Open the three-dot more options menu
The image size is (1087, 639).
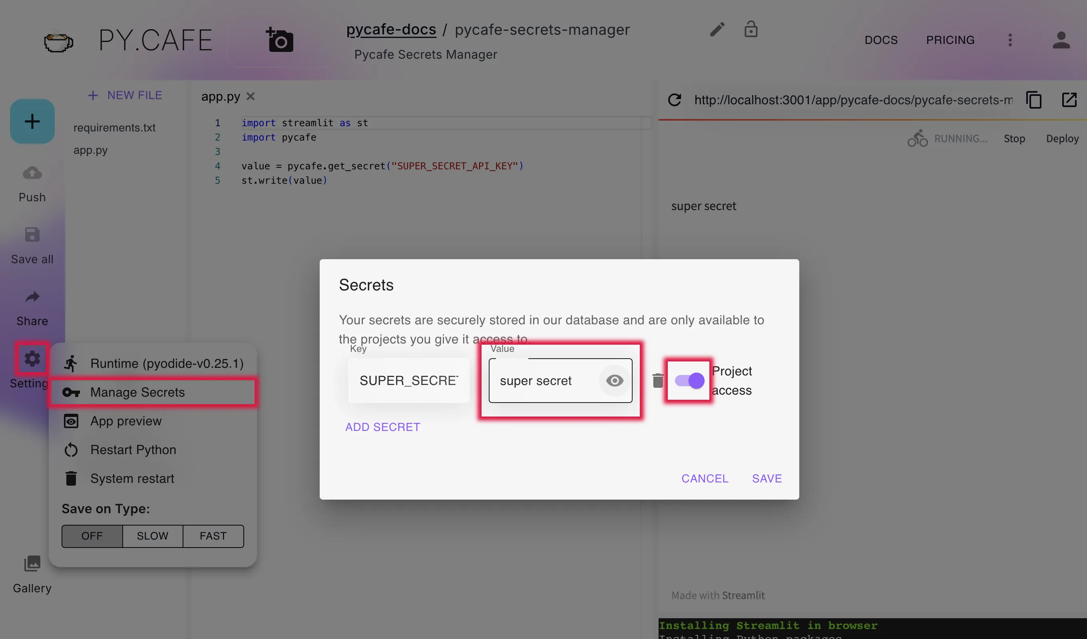(x=1010, y=40)
